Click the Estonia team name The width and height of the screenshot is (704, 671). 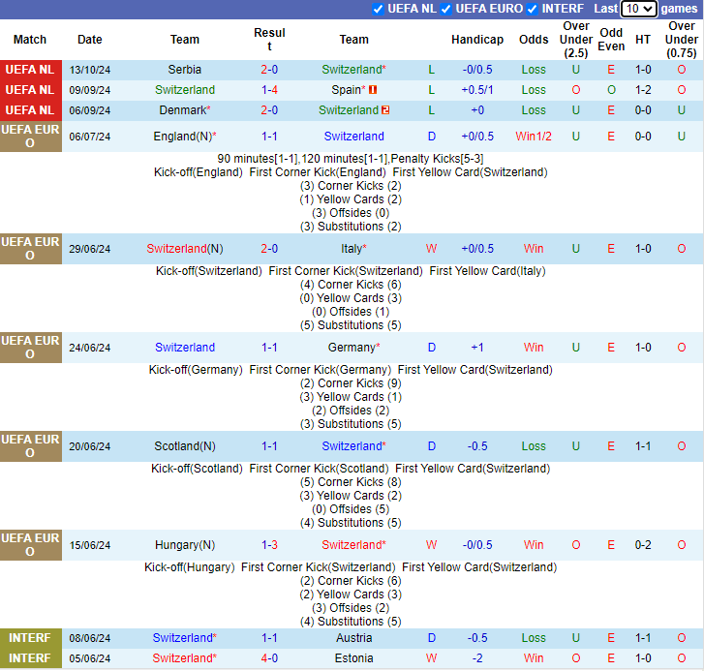tap(354, 658)
